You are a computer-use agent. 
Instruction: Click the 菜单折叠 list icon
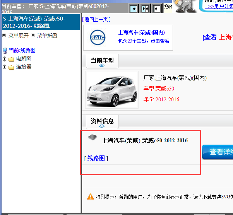[33, 36]
